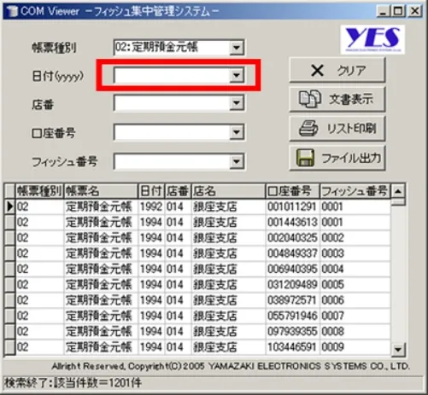The width and height of the screenshot is (428, 395).
Task: Click the floppy disk icon on ファイル出力 button
Action: [x=305, y=158]
